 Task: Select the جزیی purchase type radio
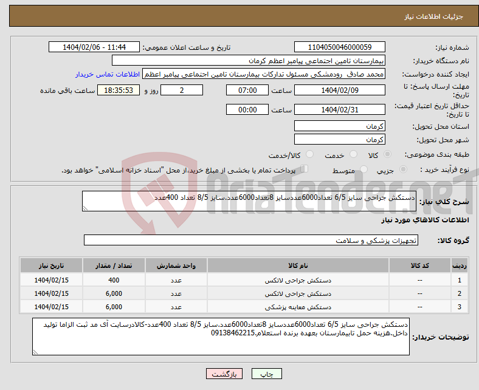(403, 169)
